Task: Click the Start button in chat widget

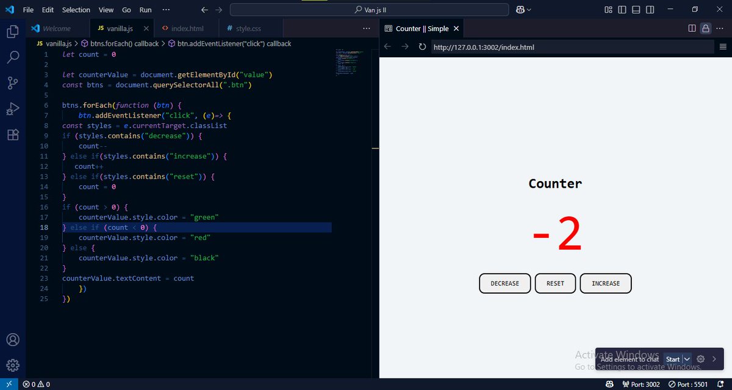Action: (x=672, y=359)
